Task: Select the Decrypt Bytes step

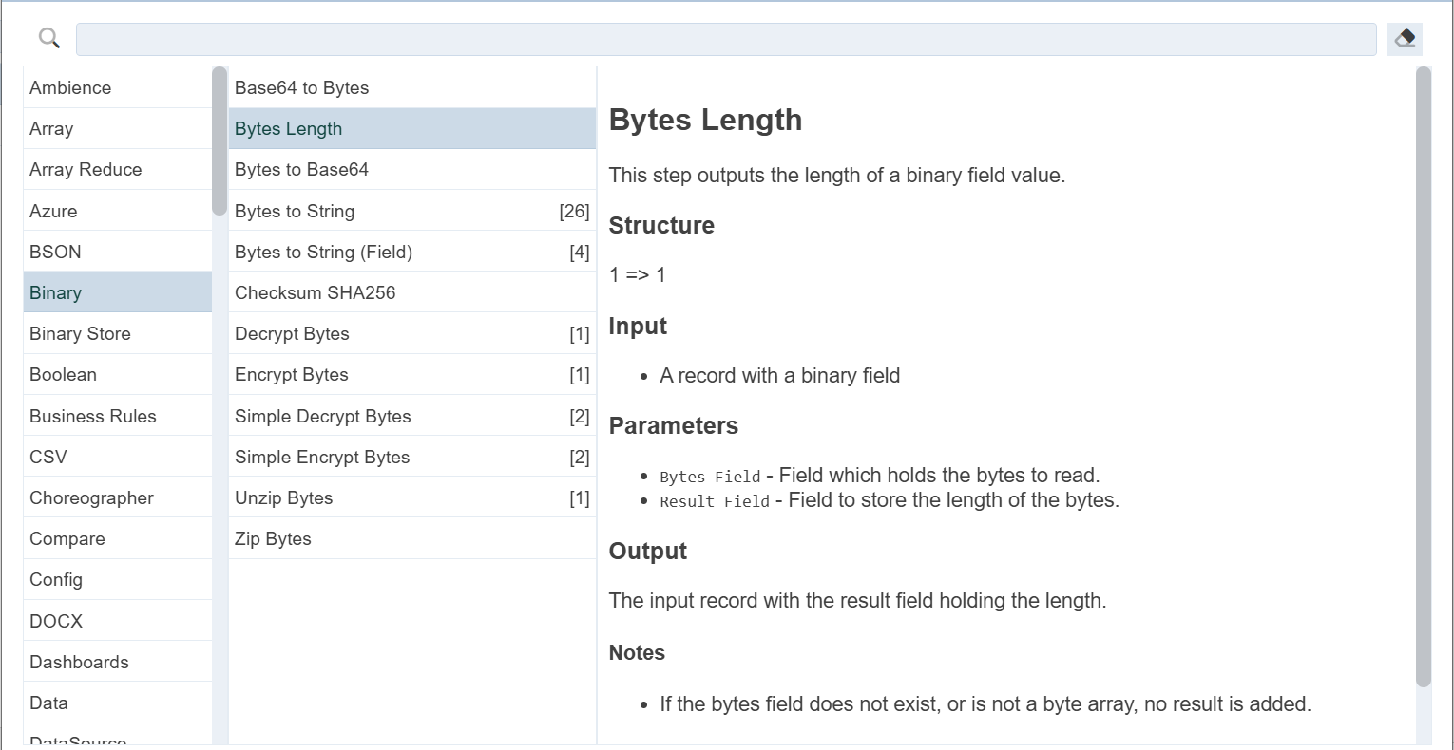Action: (292, 334)
